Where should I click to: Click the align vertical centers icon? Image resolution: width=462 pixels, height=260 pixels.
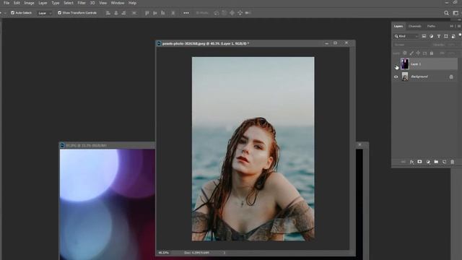(155, 13)
